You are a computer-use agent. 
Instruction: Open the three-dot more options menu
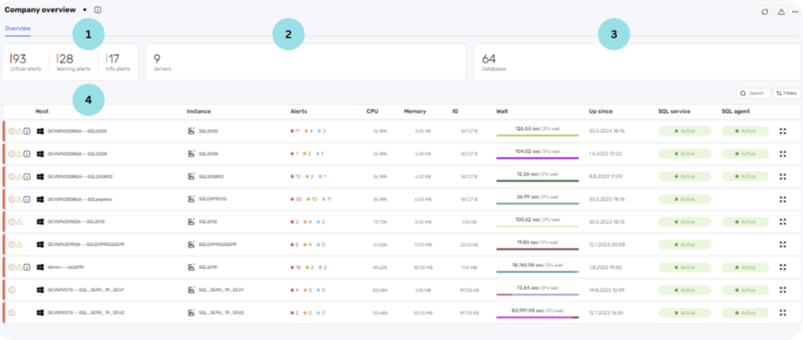(795, 12)
